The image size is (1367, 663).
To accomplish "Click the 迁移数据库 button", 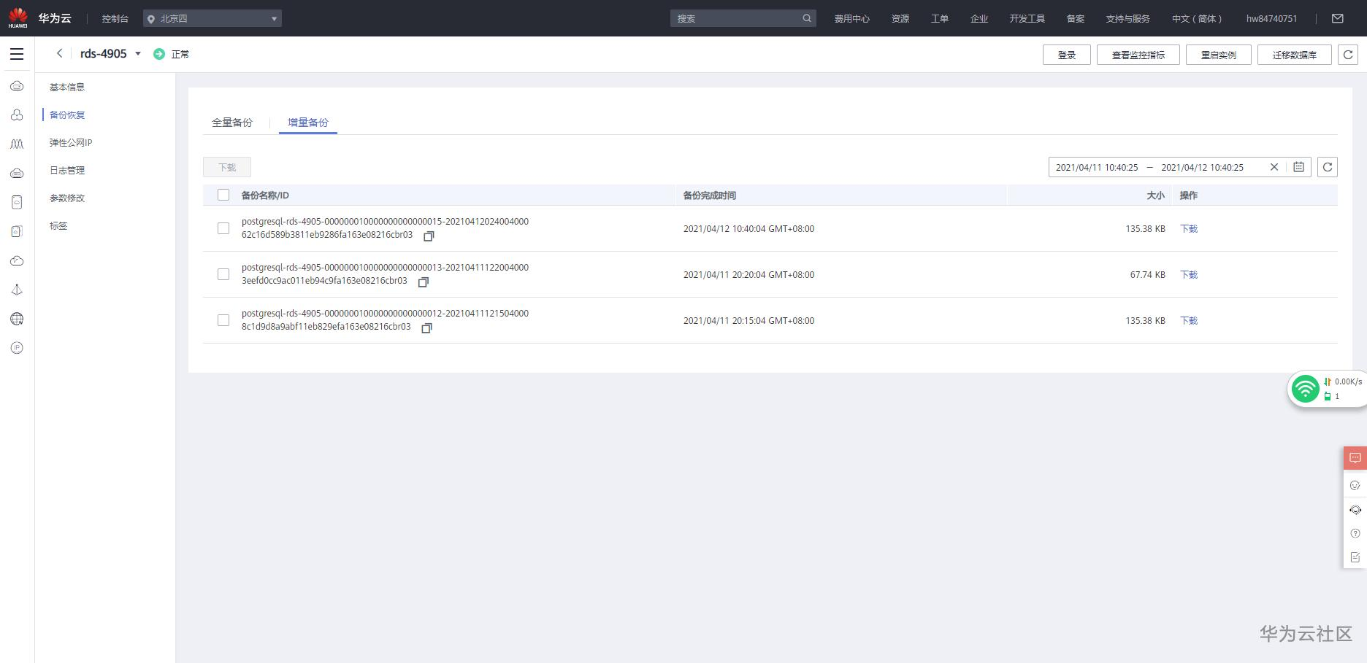I will point(1295,55).
